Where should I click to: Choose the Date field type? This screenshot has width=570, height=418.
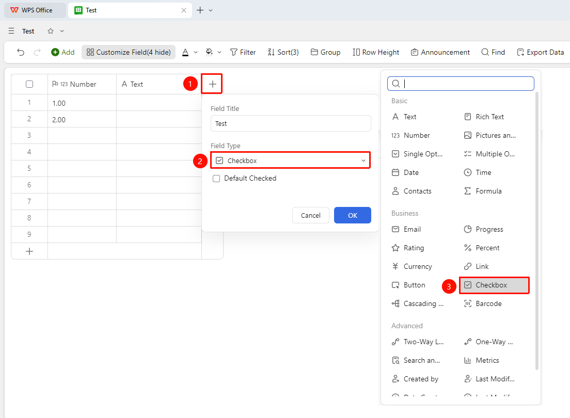click(405, 172)
